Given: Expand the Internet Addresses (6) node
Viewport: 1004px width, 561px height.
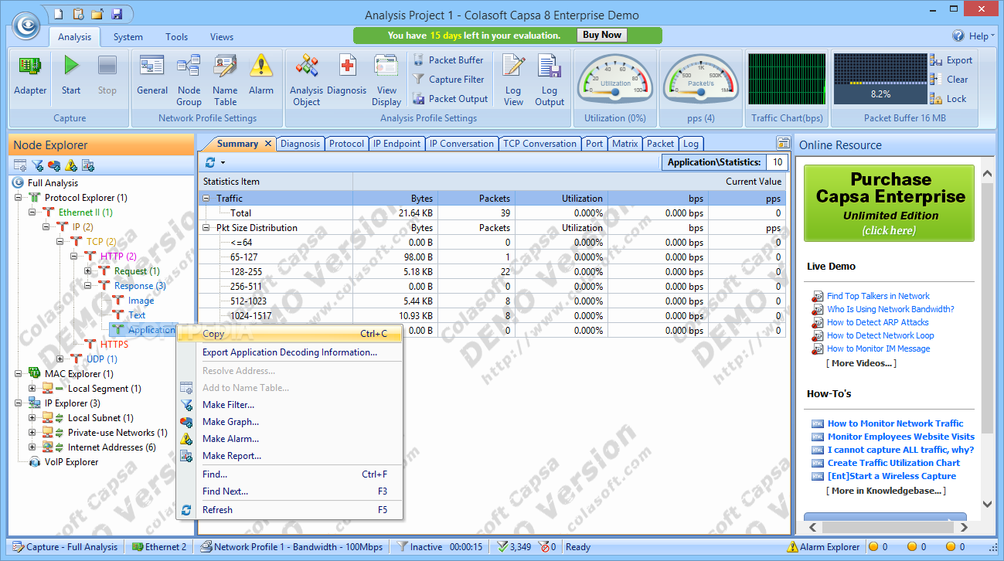Looking at the screenshot, I should tap(32, 447).
